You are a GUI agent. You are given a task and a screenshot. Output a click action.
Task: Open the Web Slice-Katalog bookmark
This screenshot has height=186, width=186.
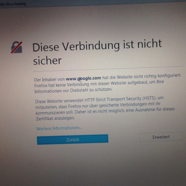[13, 4]
